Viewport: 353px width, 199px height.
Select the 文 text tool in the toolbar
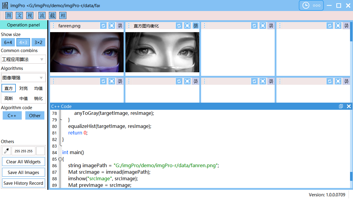[x=19, y=15]
